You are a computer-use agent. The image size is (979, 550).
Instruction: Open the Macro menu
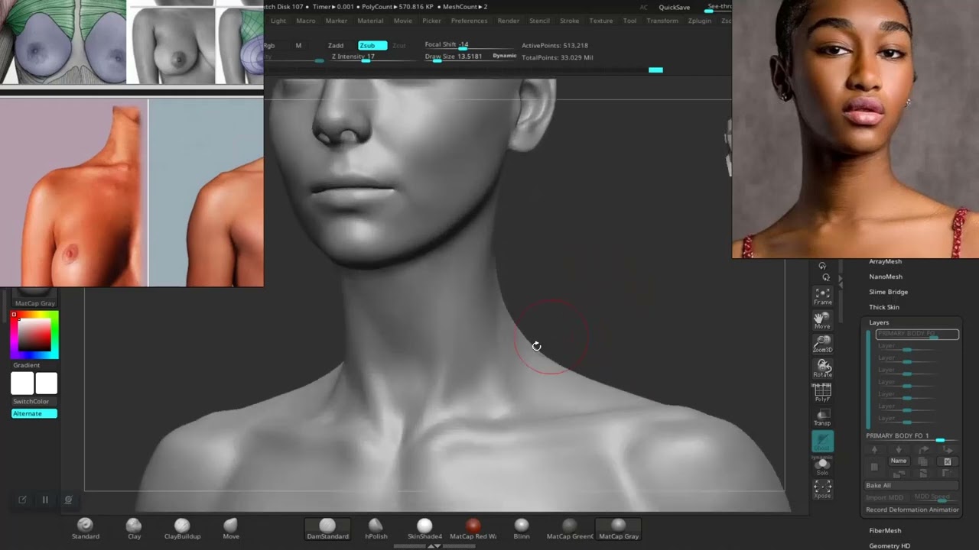(306, 21)
